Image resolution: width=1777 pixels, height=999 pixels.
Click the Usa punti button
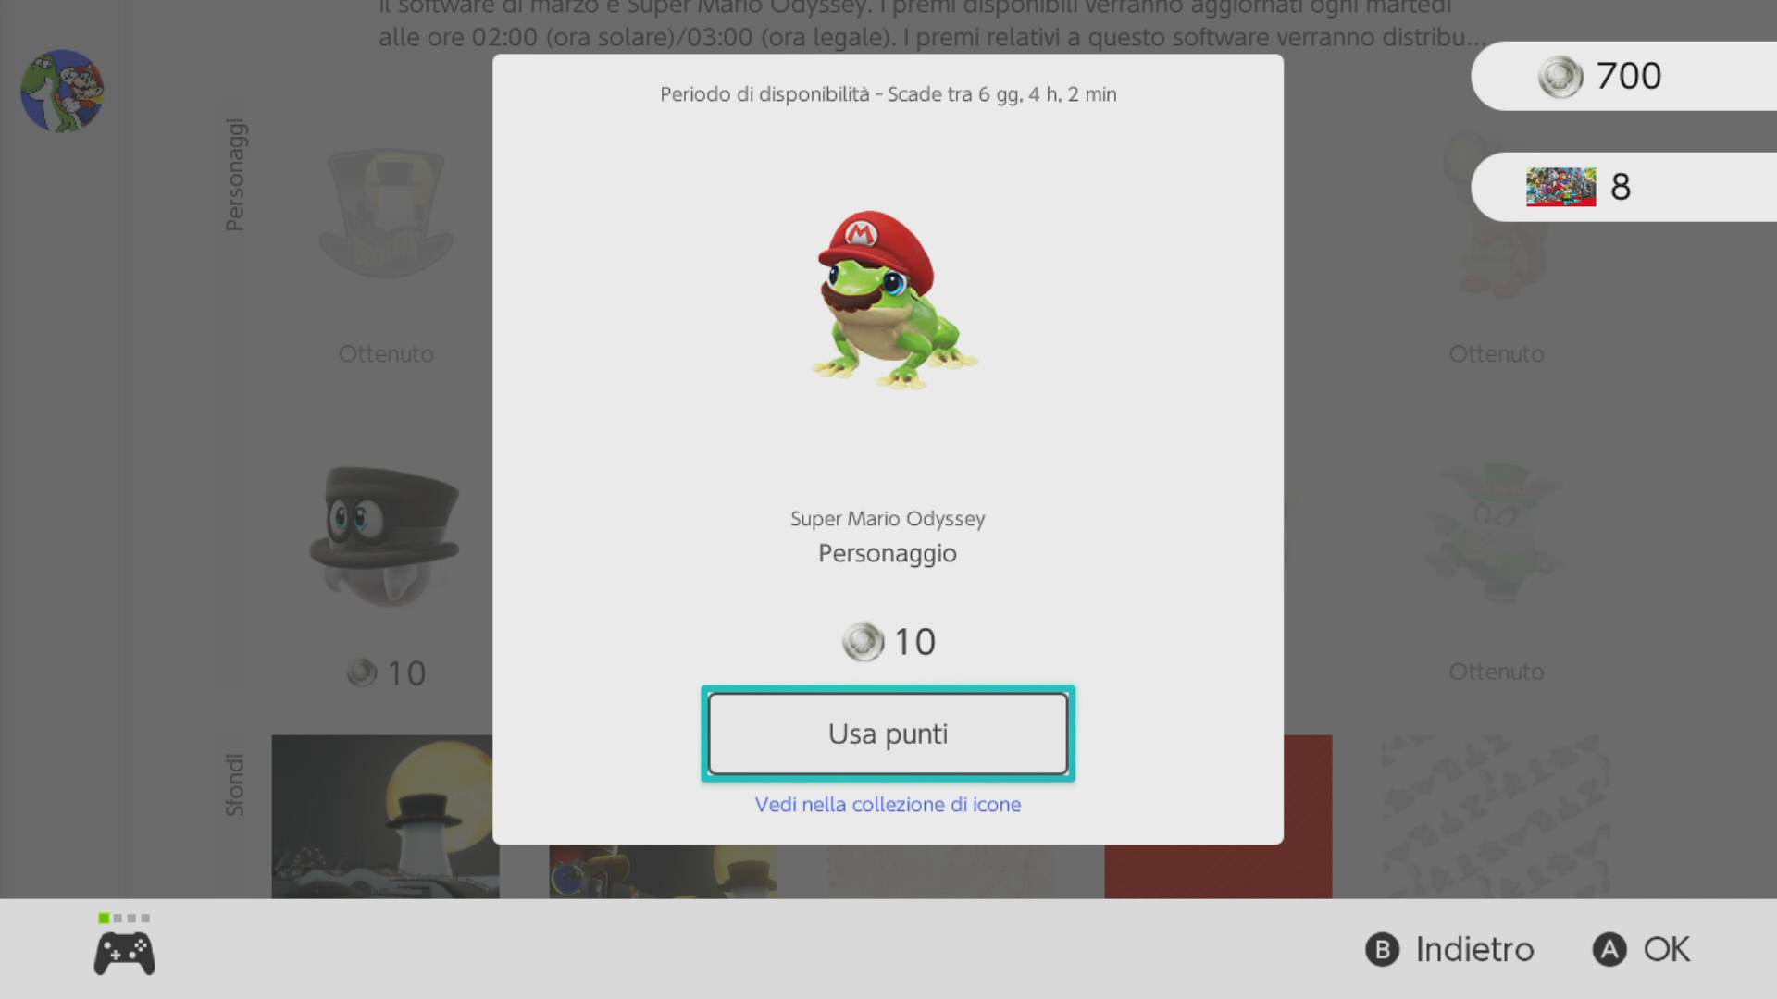pyautogui.click(x=888, y=734)
